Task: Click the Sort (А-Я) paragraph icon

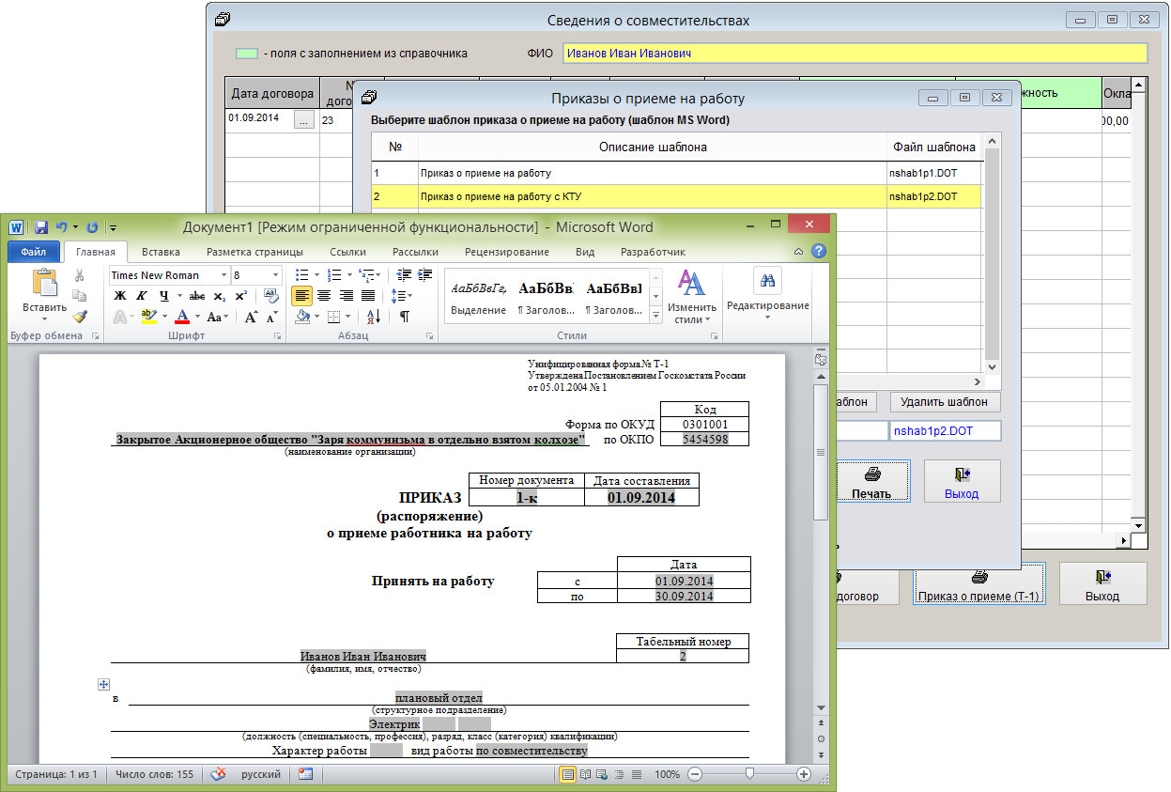Action: [372, 317]
